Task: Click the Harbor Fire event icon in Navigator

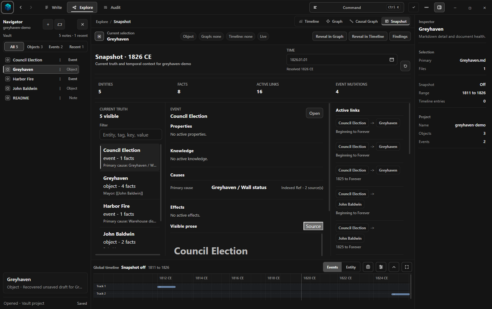Action: [8, 79]
